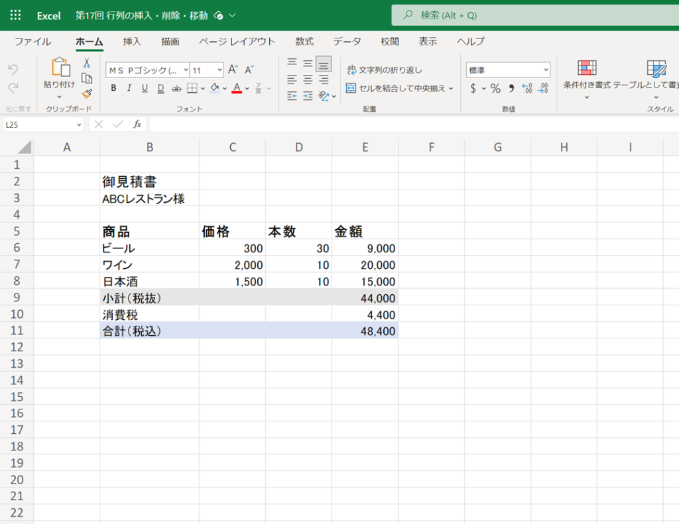Click the percent style icon
Image resolution: width=679 pixels, height=524 pixels.
(495, 88)
